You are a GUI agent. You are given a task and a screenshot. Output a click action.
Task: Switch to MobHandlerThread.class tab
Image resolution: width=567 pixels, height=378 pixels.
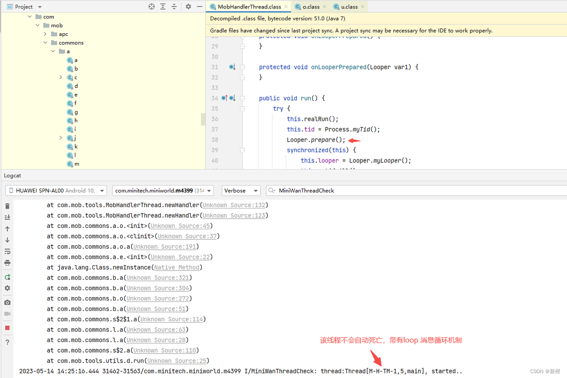[x=249, y=7]
